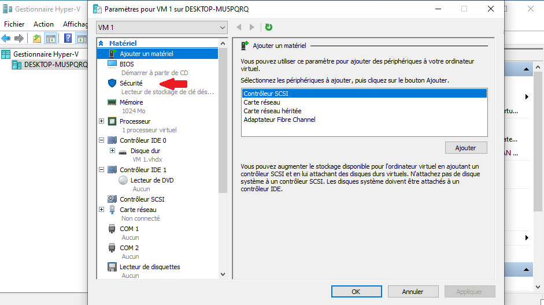The width and height of the screenshot is (544, 305).
Task: Select Carte réseau héritée in device list
Action: tap(272, 111)
